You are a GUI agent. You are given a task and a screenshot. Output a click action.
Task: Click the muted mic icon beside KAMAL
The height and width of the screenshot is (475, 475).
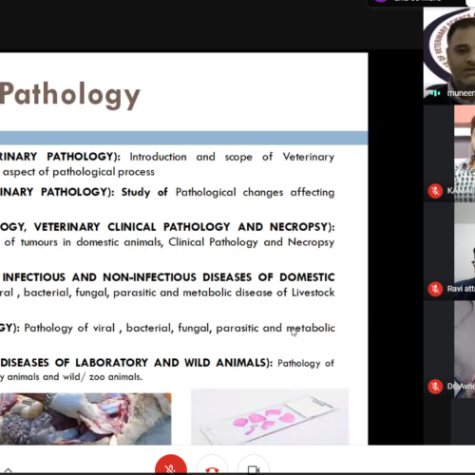click(435, 191)
